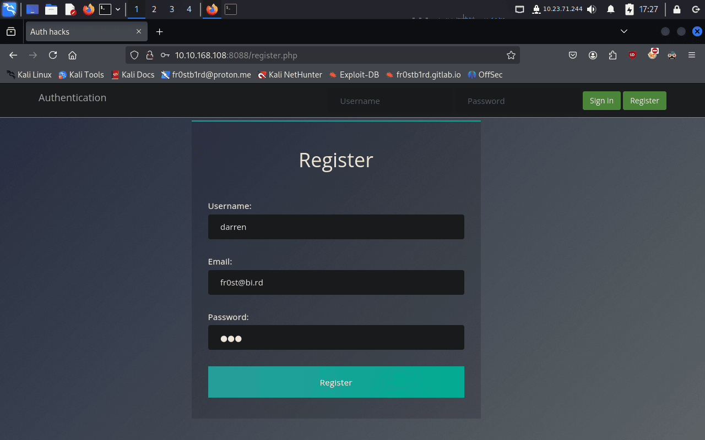This screenshot has height=440, width=705.
Task: Open the Firefox account profile icon
Action: 593,55
